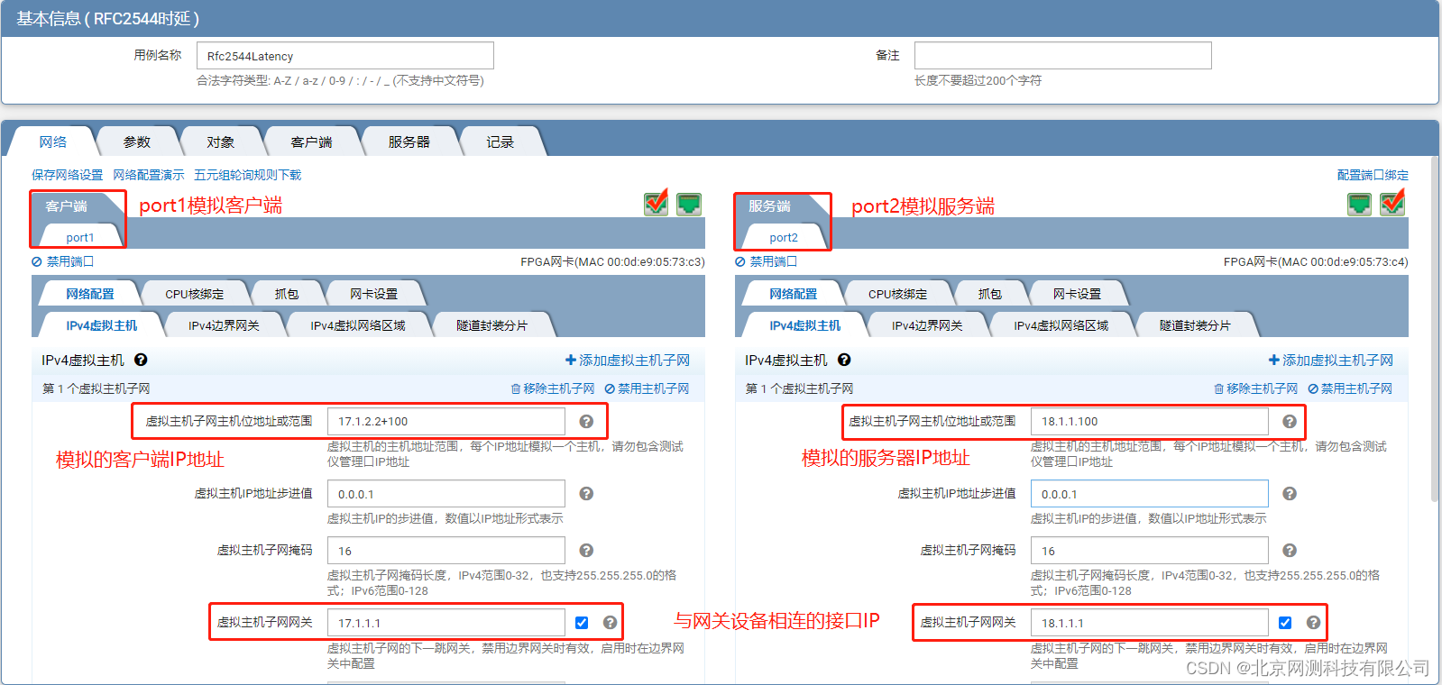Switch to the 参数 tab
Image resolution: width=1442 pixels, height=685 pixels.
pos(137,142)
